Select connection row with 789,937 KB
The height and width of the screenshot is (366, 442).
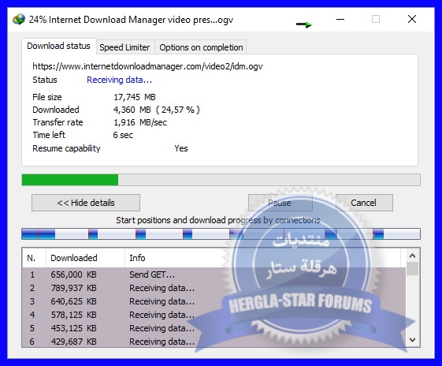pos(214,288)
